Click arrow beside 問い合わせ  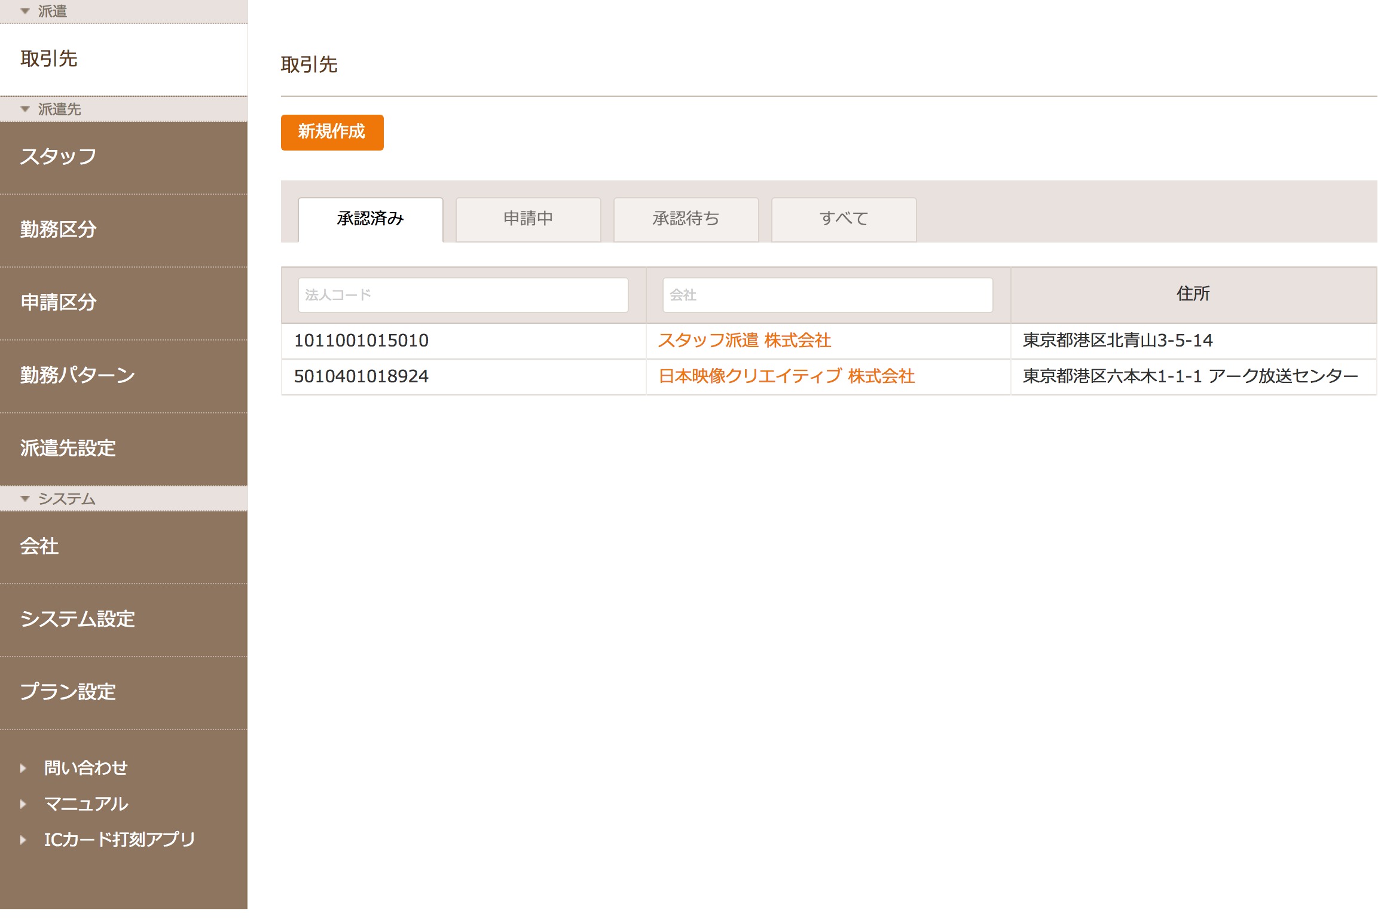point(23,768)
